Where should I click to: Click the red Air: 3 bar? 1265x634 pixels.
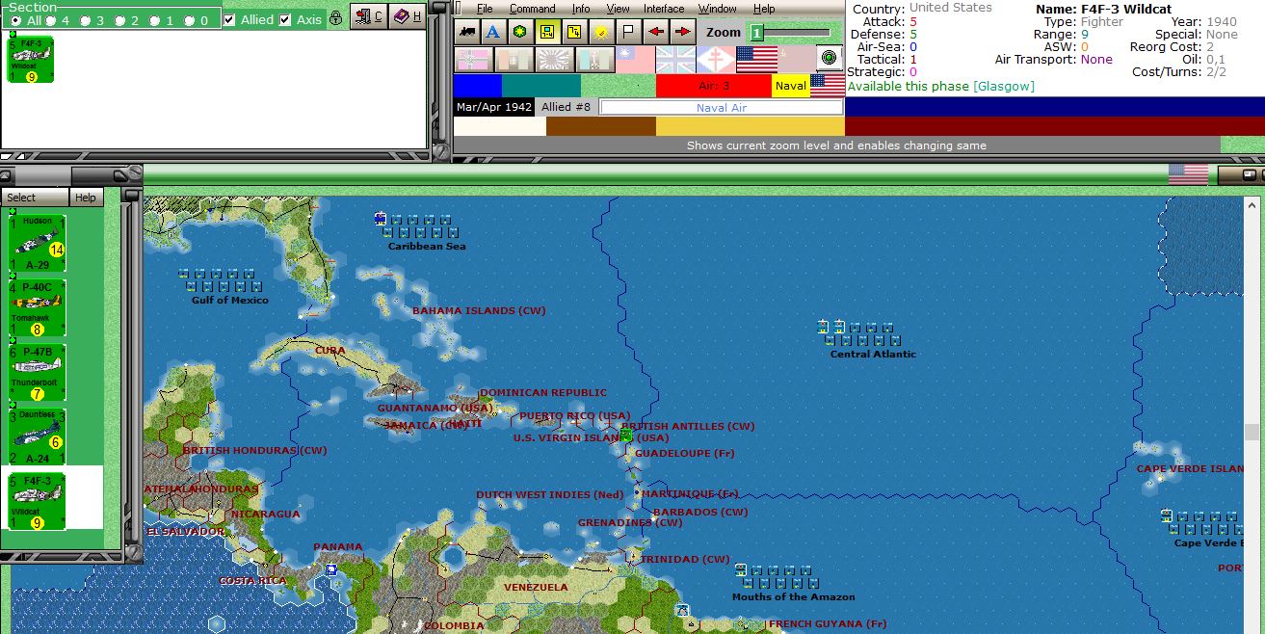click(714, 86)
